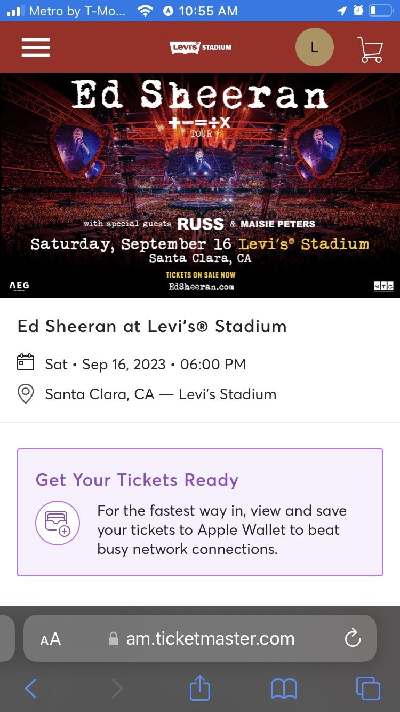
Task: Open the Safari tab switcher
Action: [x=368, y=688]
